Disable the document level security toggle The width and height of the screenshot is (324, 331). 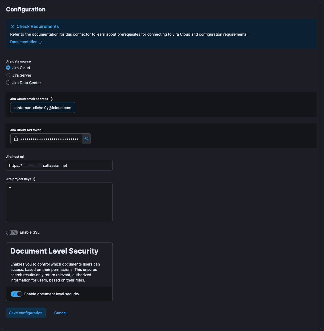coord(16,294)
